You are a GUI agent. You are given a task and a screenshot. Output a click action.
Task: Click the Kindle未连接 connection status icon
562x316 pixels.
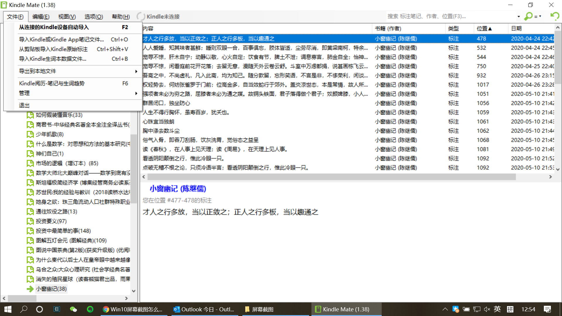click(x=141, y=16)
